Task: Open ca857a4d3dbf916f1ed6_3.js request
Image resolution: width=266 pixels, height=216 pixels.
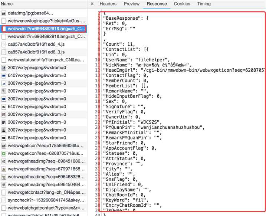Action: pos(44,52)
